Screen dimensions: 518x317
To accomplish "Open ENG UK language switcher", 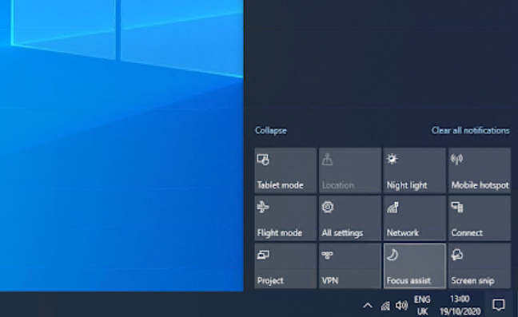I will (422, 305).
